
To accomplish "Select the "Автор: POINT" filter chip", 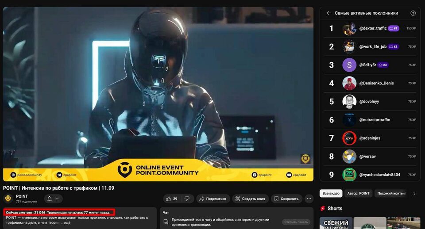I will click(358, 193).
